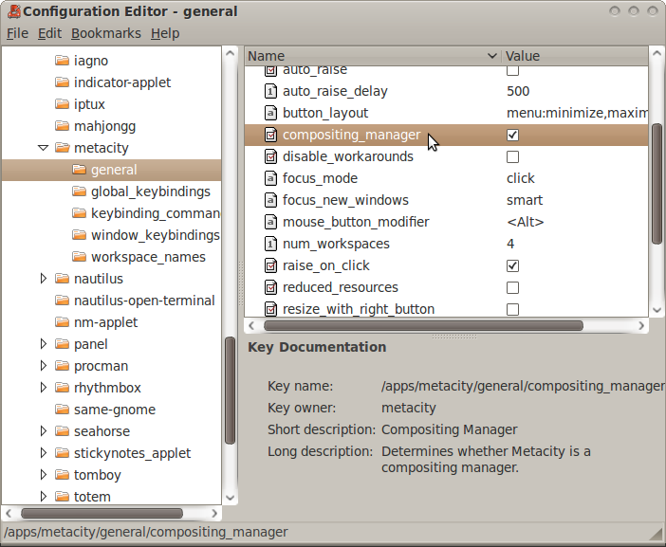The height and width of the screenshot is (547, 666).
Task: Click the num_workspaces value '4'
Action: coord(510,244)
